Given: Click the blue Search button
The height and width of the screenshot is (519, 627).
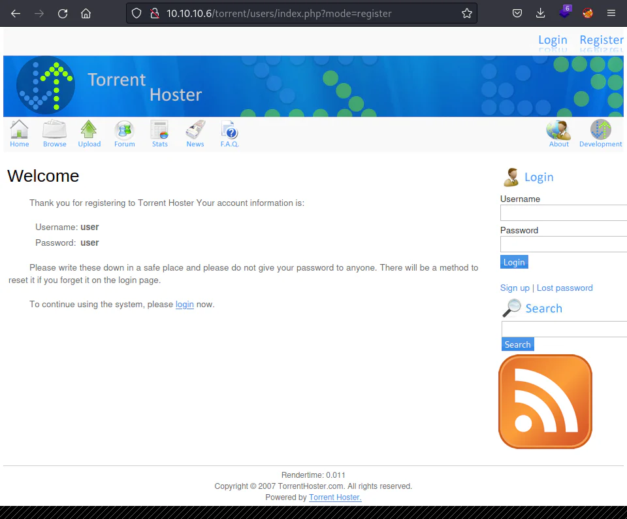Looking at the screenshot, I should pos(517,344).
